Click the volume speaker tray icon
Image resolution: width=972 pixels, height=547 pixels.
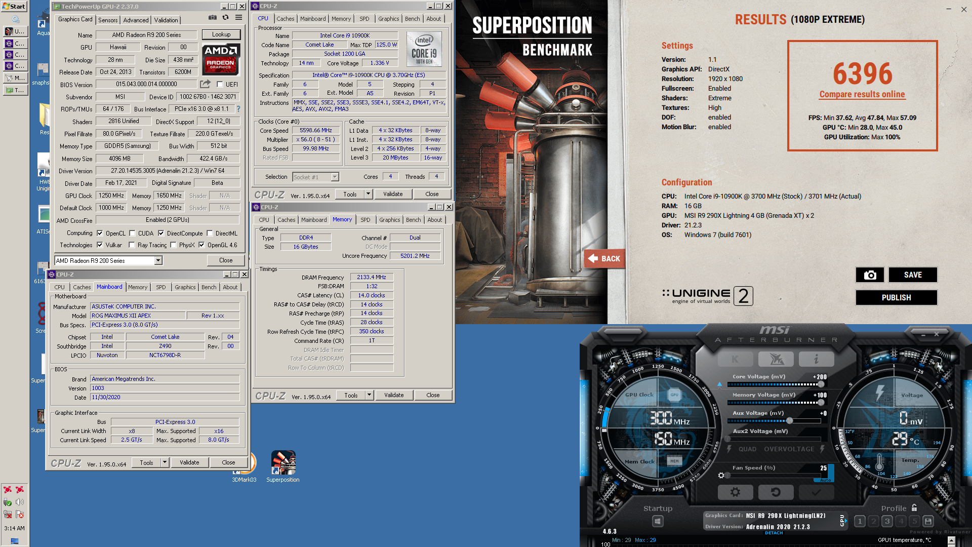(x=20, y=502)
